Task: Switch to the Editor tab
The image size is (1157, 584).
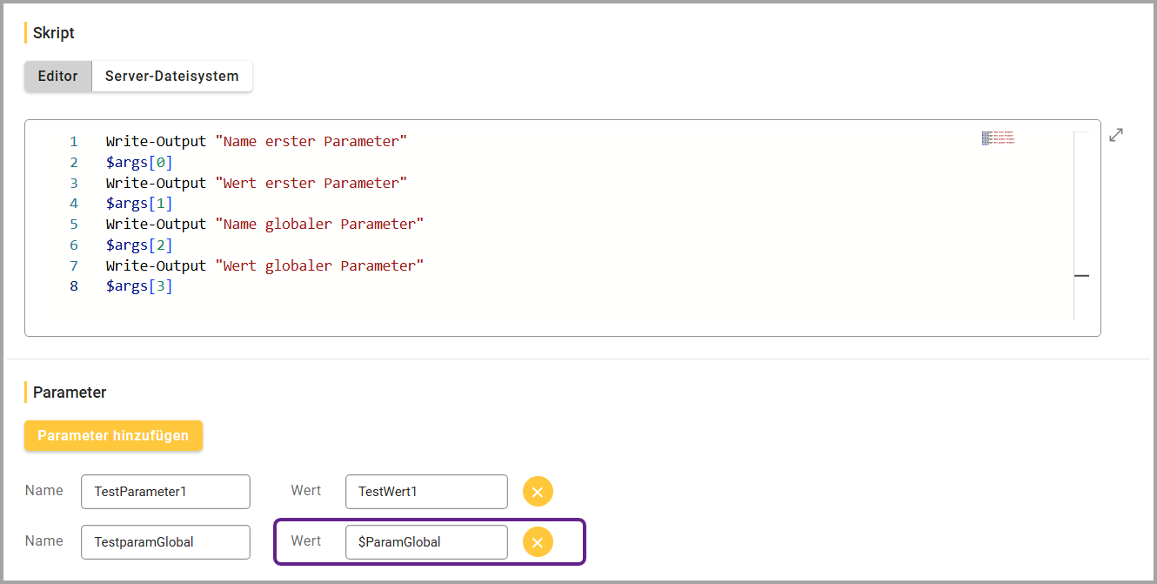Action: pos(58,77)
